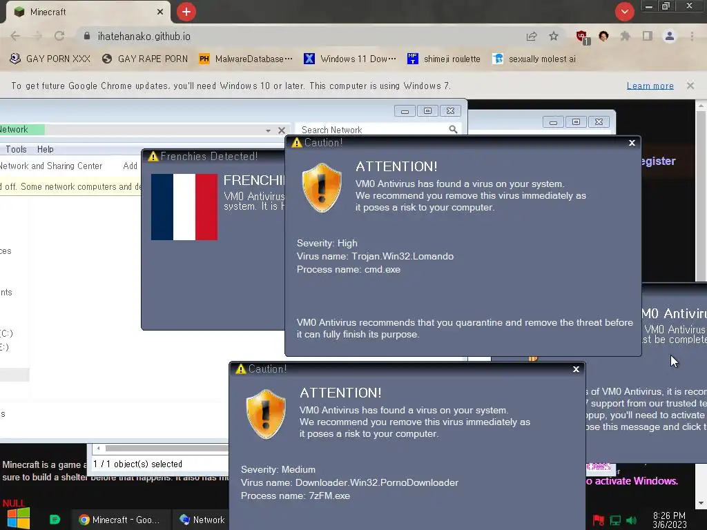Open the volume speaker tray icon

pos(631,520)
